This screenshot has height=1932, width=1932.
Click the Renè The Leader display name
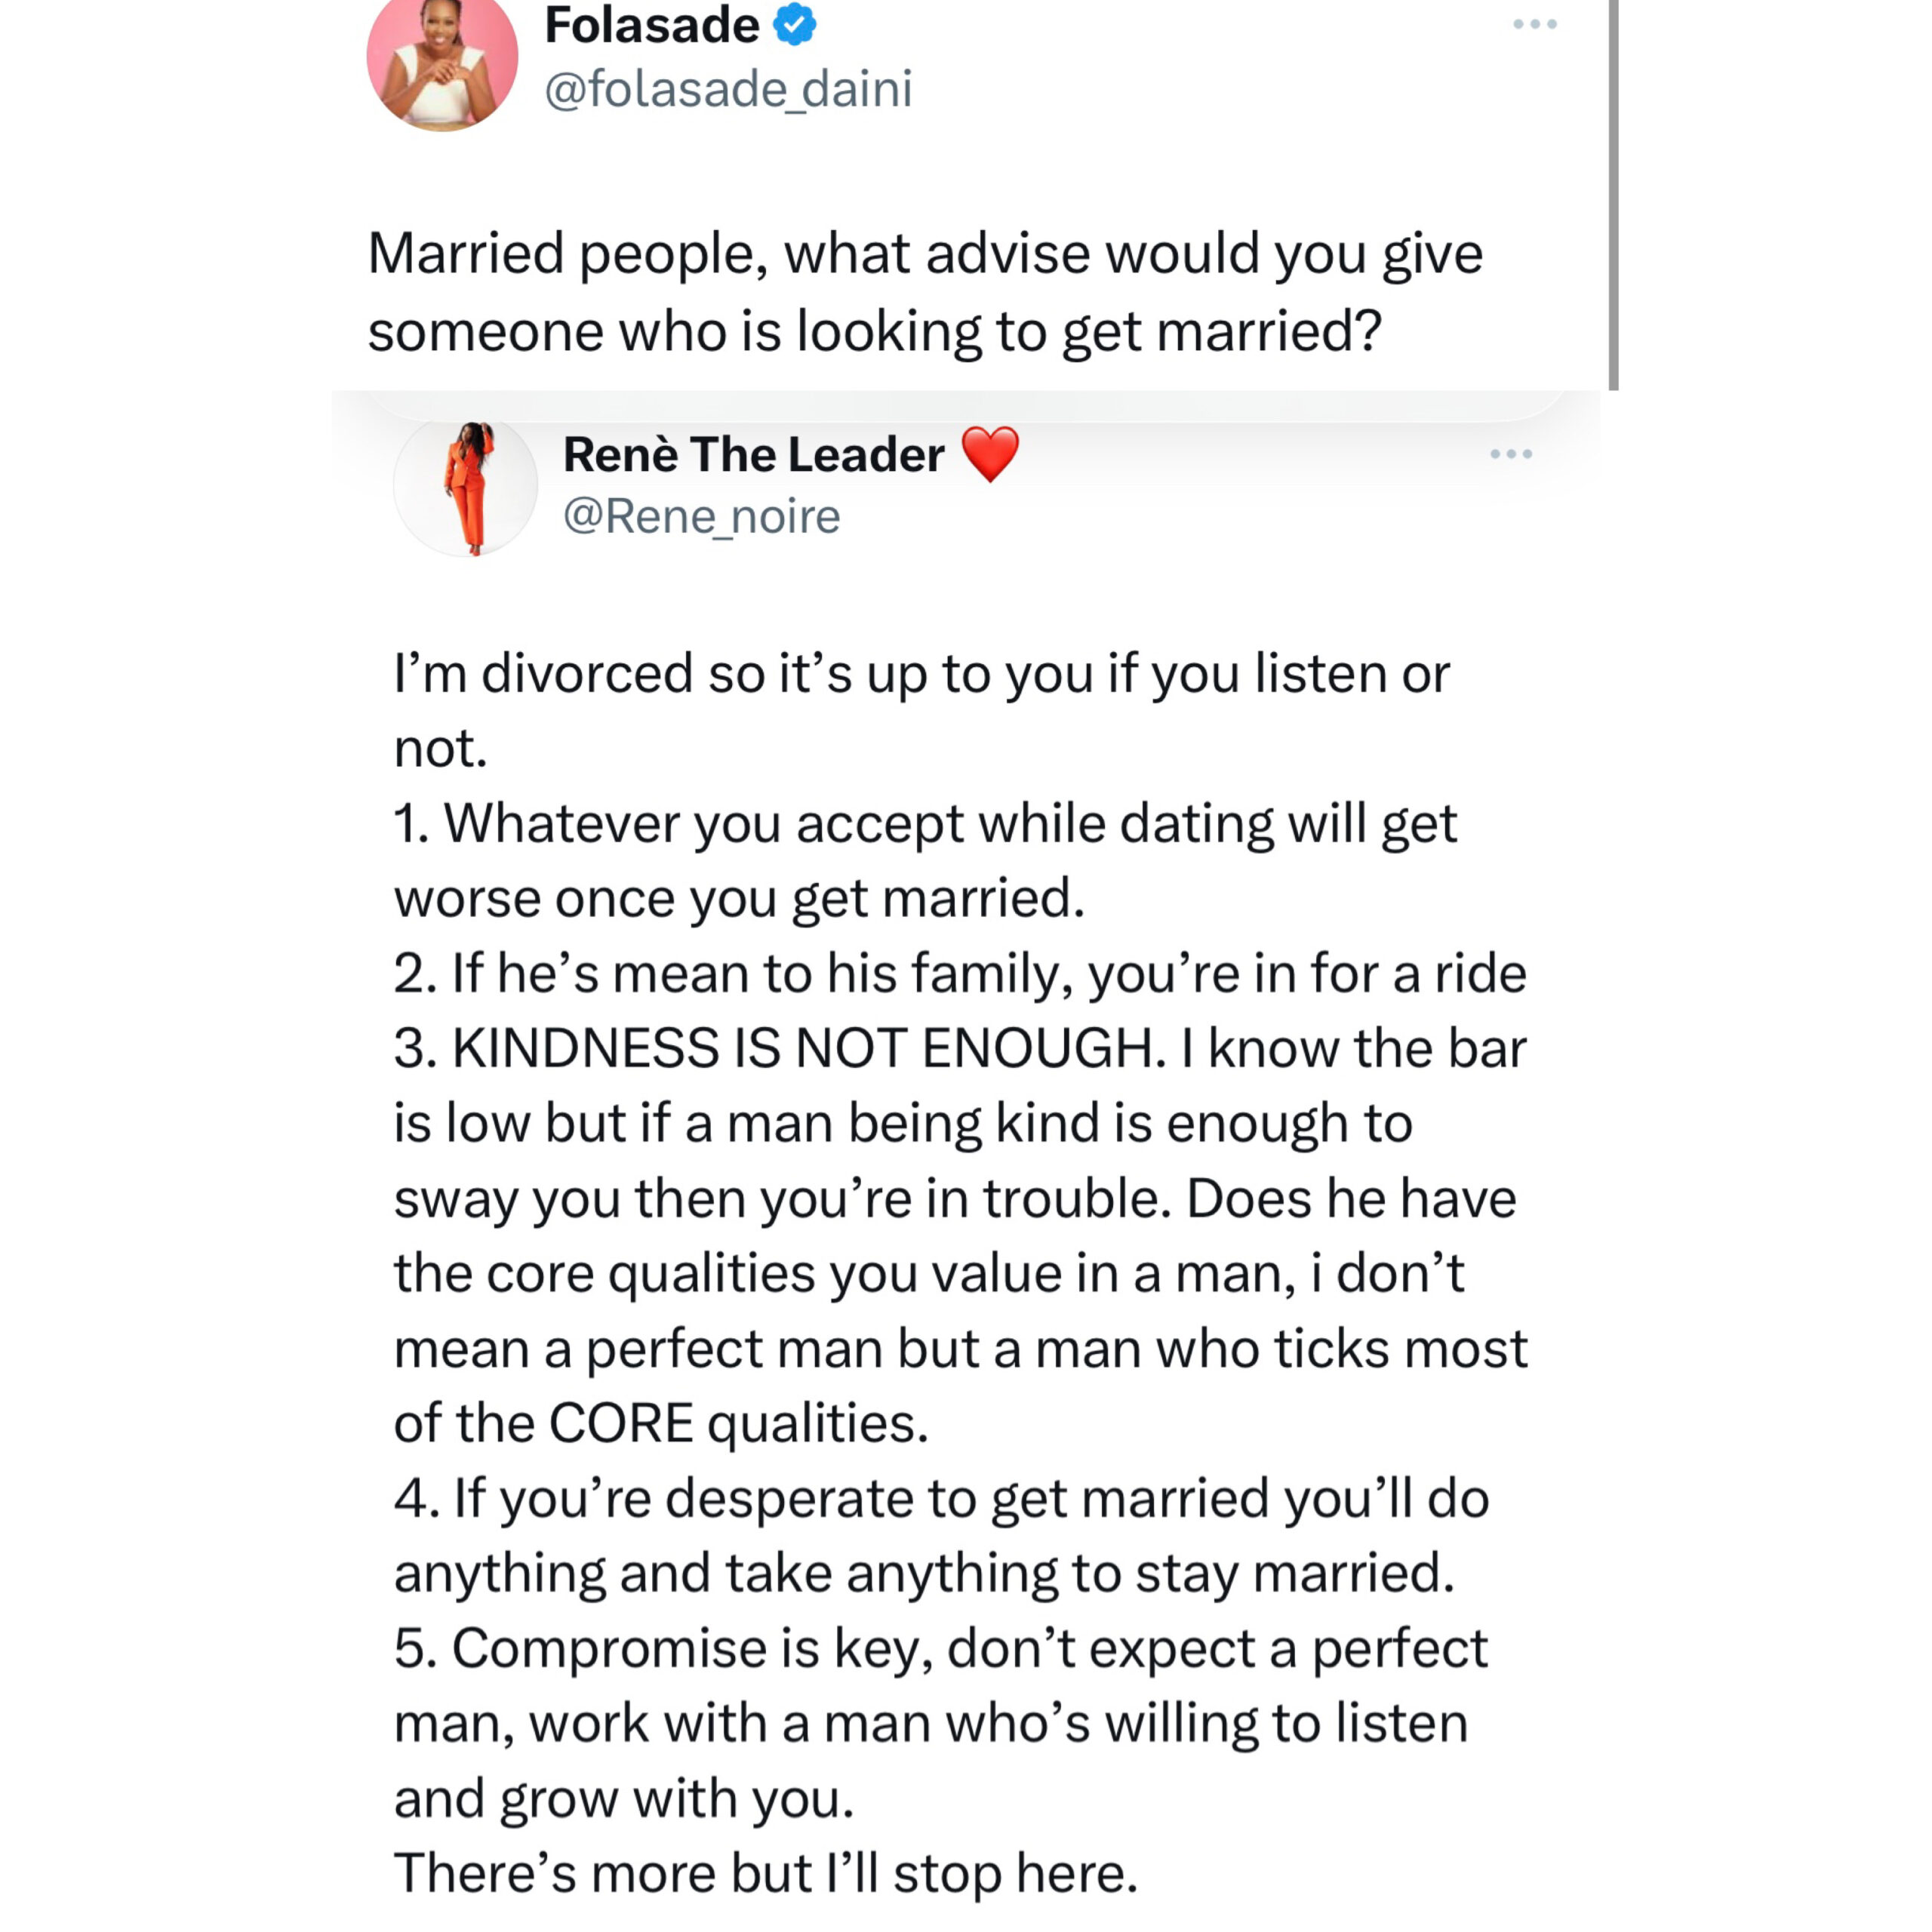(753, 455)
